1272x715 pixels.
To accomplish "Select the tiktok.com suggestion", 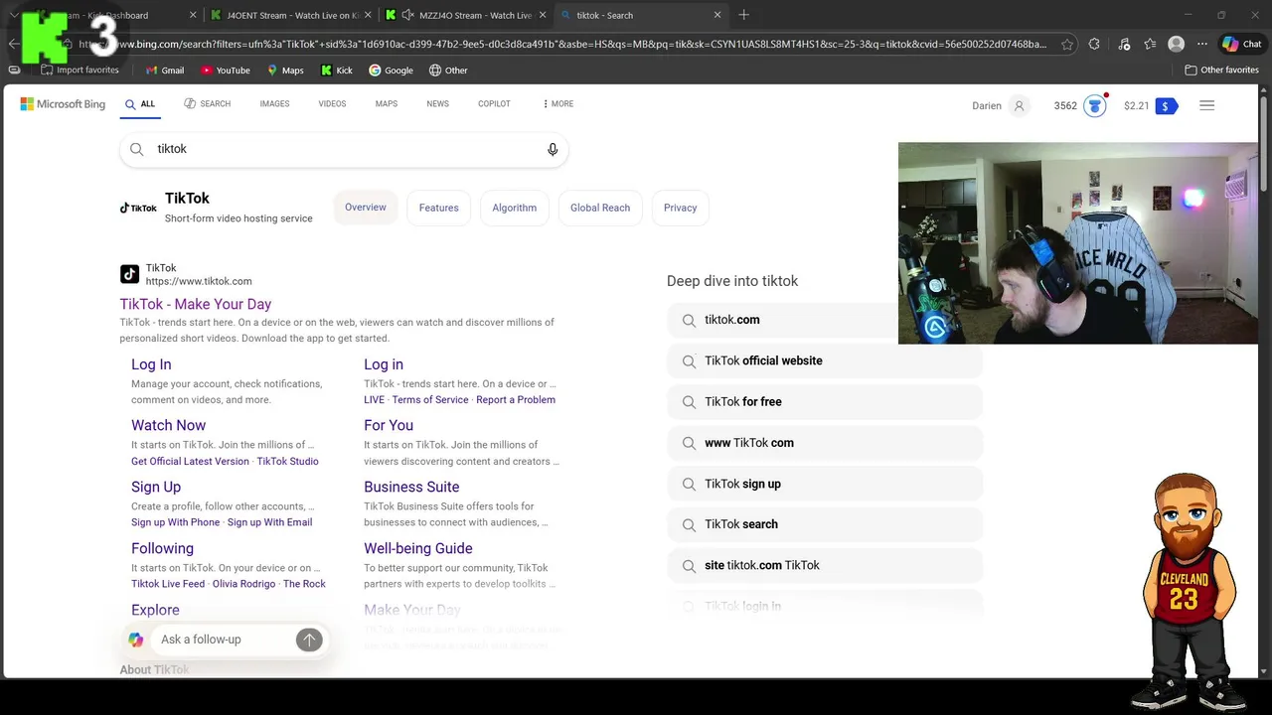I will 825,320.
